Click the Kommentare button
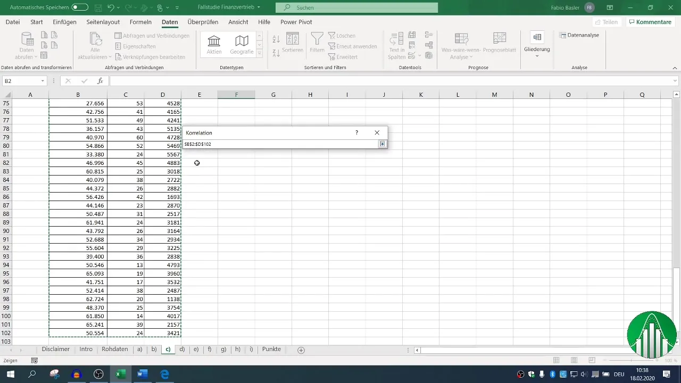The height and width of the screenshot is (383, 681). 650,22
